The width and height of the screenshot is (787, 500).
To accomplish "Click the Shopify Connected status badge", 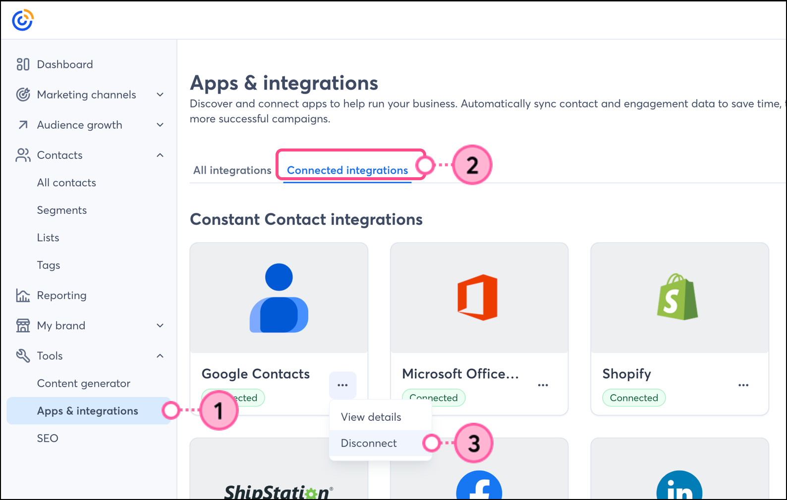I will pyautogui.click(x=634, y=398).
